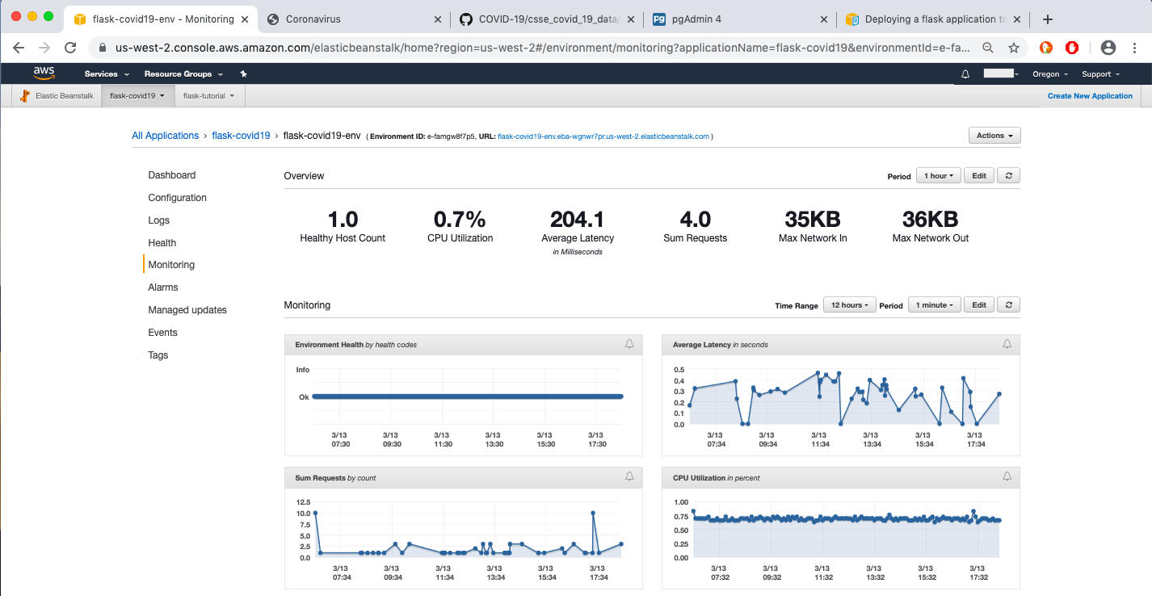Set alarm bell on Environment Health graph
Image resolution: width=1152 pixels, height=596 pixels.
point(629,344)
